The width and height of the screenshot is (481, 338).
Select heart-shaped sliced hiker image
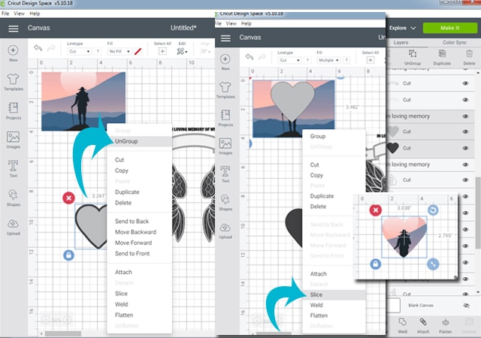coord(404,237)
